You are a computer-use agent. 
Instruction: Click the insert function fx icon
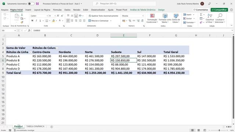[29, 30]
